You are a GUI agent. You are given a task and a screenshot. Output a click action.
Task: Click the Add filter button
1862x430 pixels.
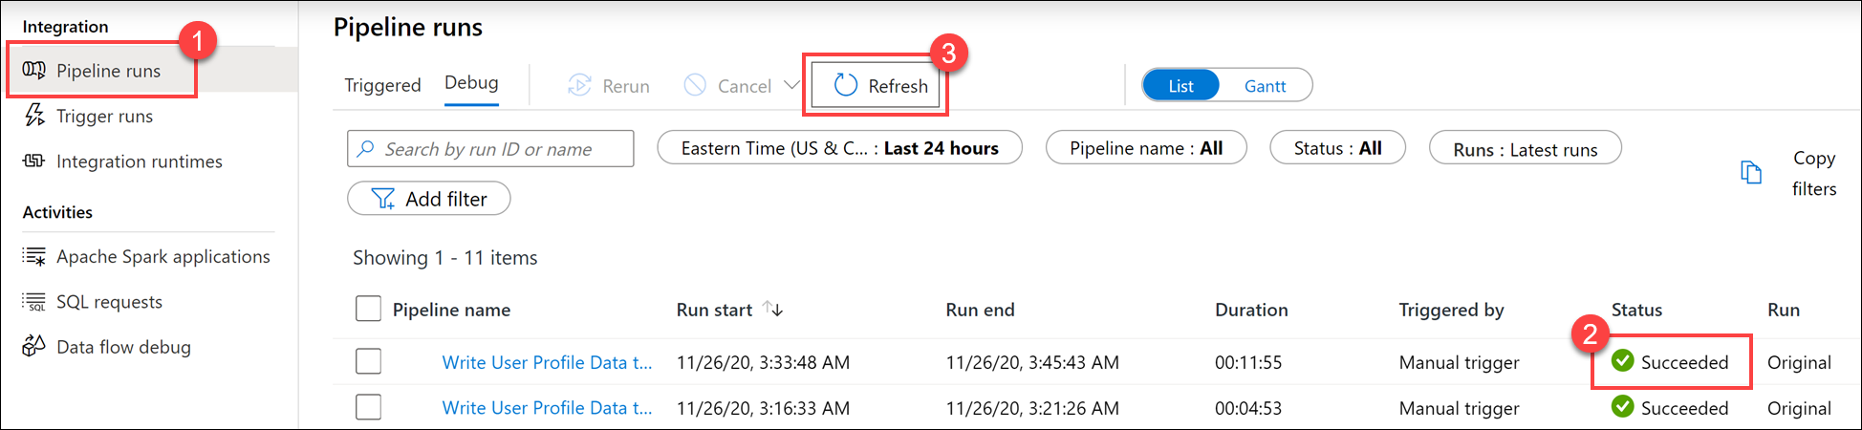point(428,199)
